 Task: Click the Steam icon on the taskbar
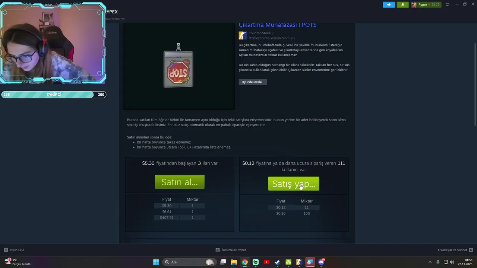click(x=277, y=262)
